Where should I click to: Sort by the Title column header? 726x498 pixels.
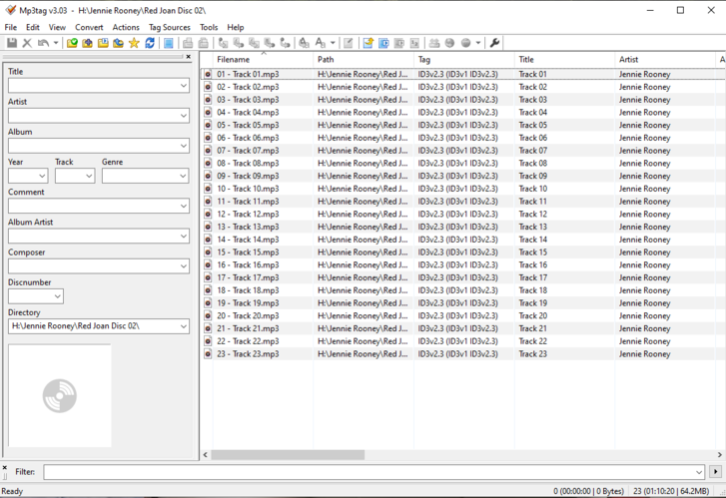click(x=564, y=59)
